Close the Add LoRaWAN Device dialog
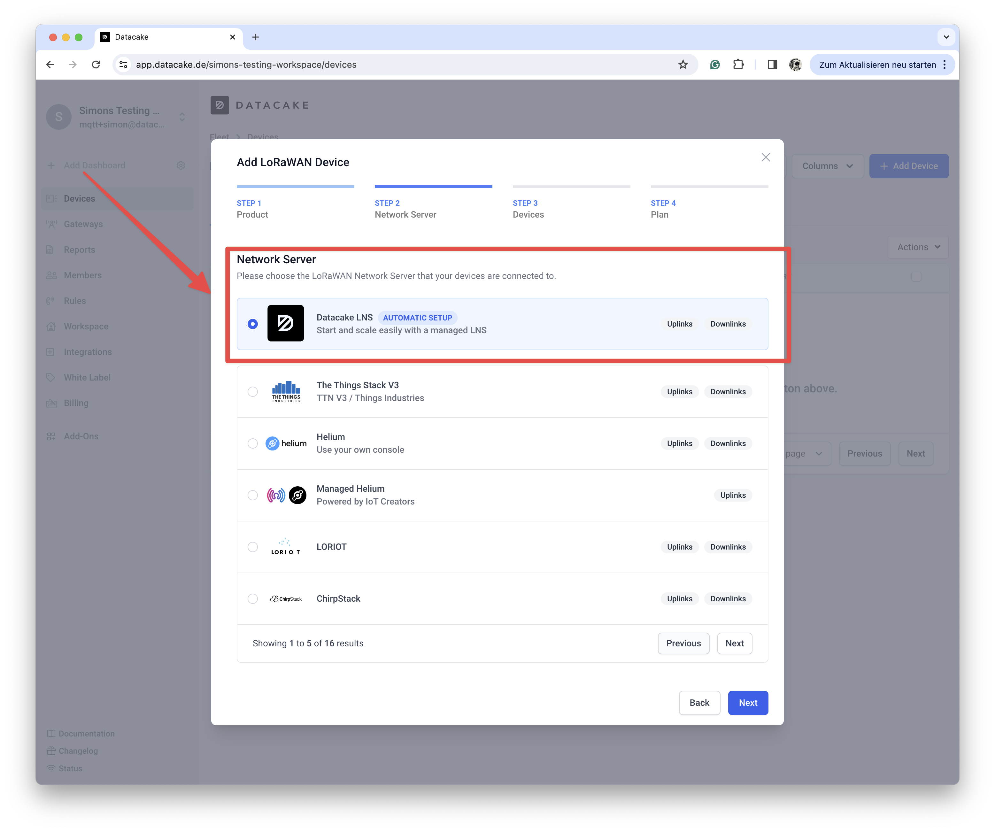The image size is (995, 832). (765, 157)
